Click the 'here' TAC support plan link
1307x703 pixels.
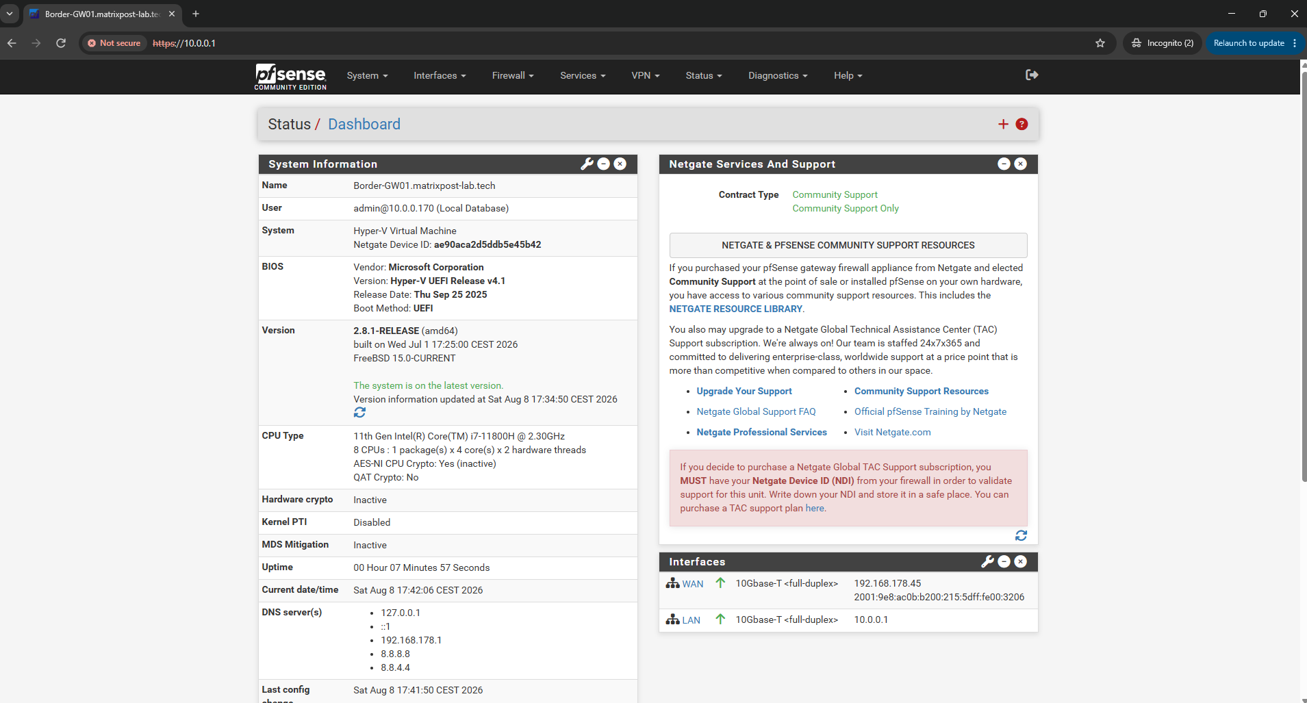coord(815,508)
